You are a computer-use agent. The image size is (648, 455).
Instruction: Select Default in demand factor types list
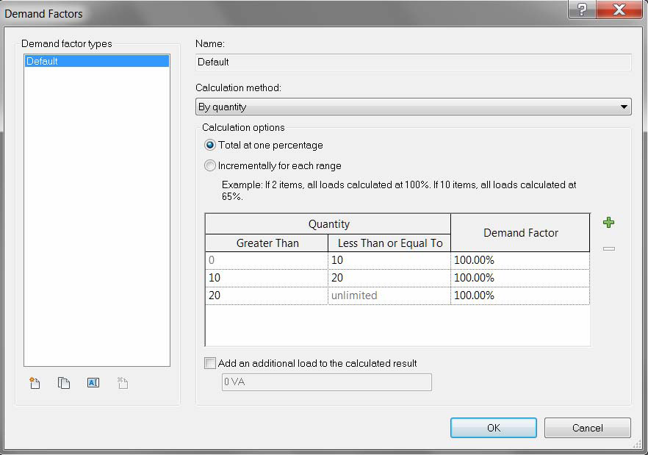click(x=96, y=61)
